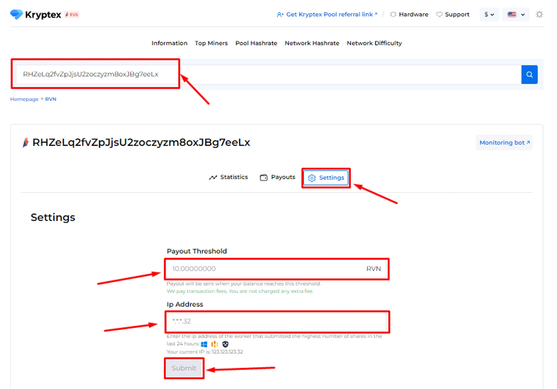Screen dimensions: 557x389
Task: Click the RVN coin badge beside the Kryptex logo
Action: [x=72, y=14]
